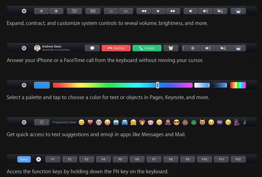Click Andrew Dean's caller avatar
The width and height of the screenshot is (262, 177).
pyautogui.click(x=37, y=48)
